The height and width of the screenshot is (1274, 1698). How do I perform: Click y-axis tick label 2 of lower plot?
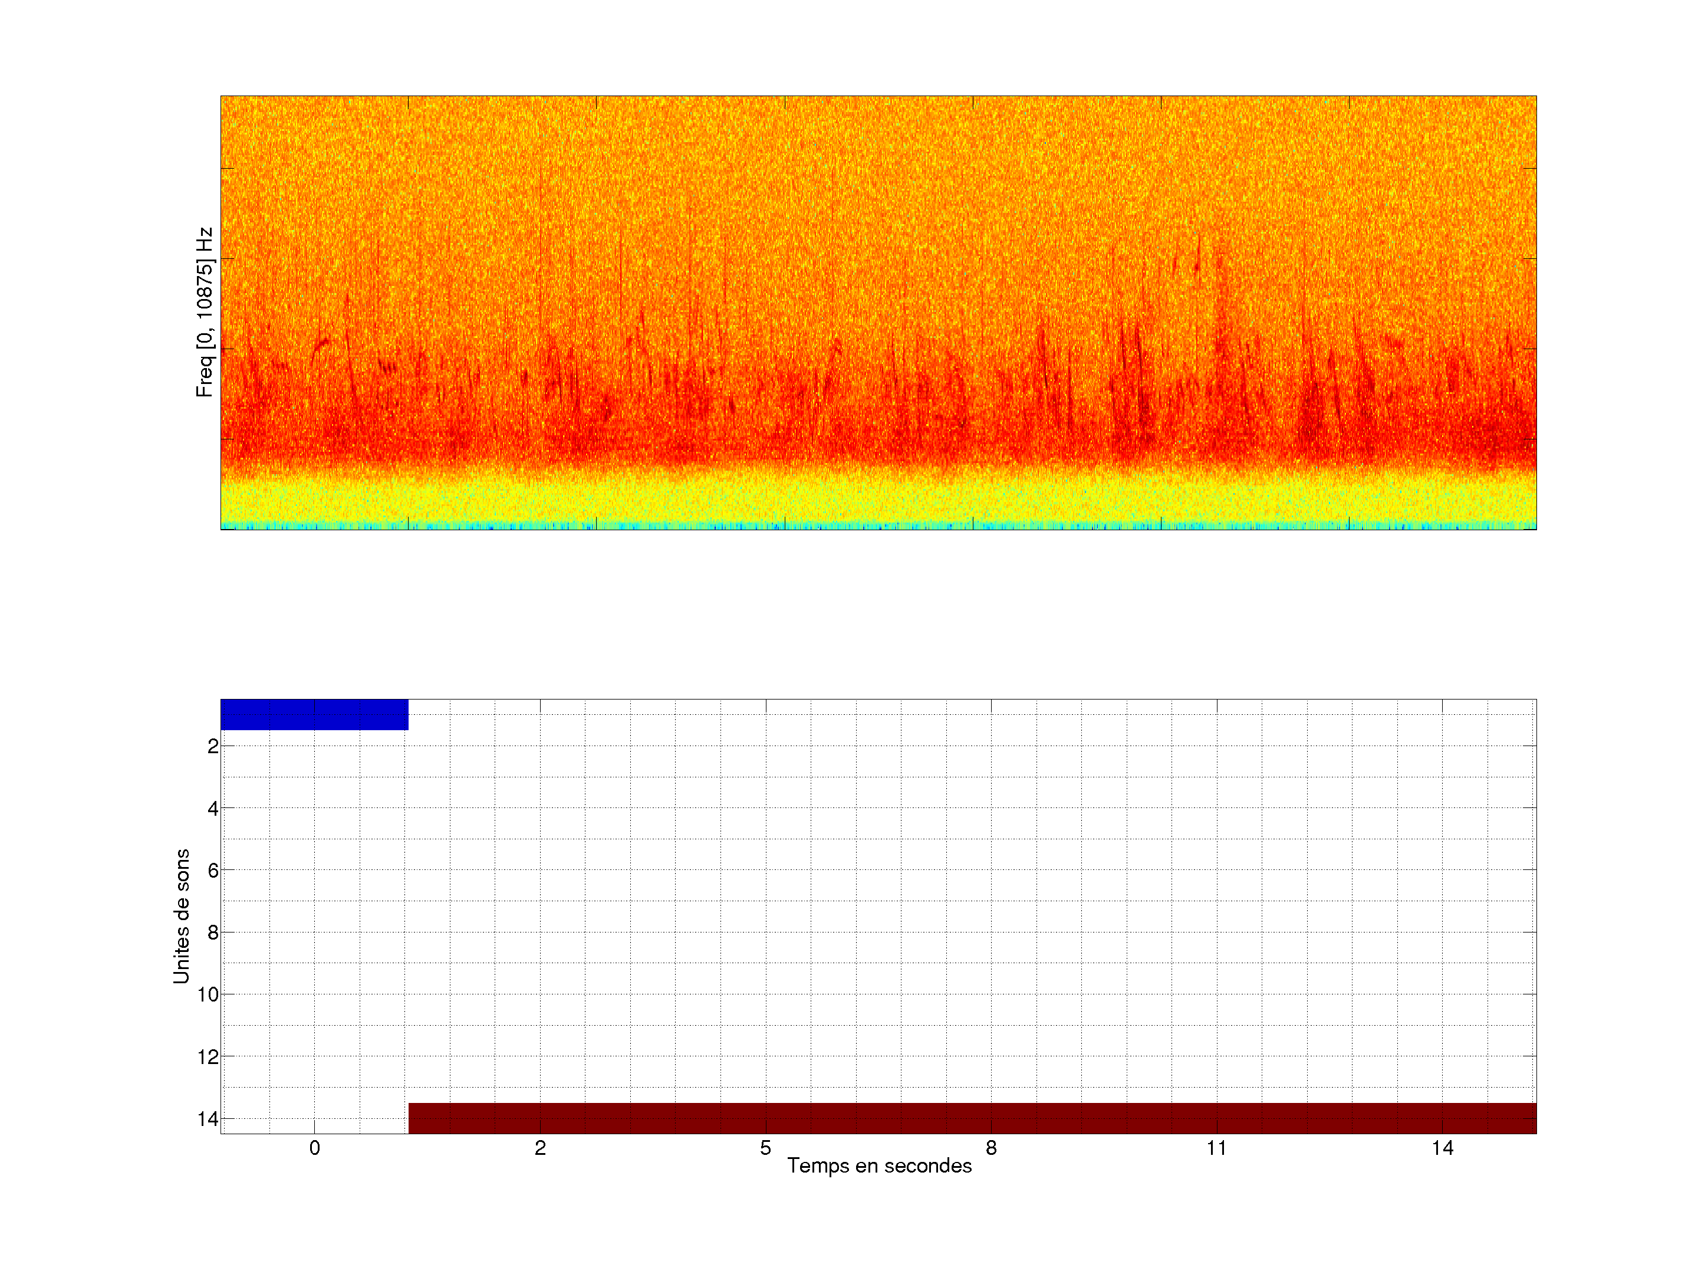pyautogui.click(x=213, y=746)
